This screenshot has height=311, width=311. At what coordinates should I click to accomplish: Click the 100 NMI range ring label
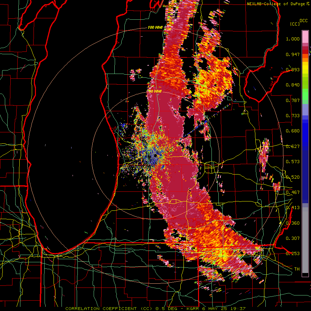point(155,27)
